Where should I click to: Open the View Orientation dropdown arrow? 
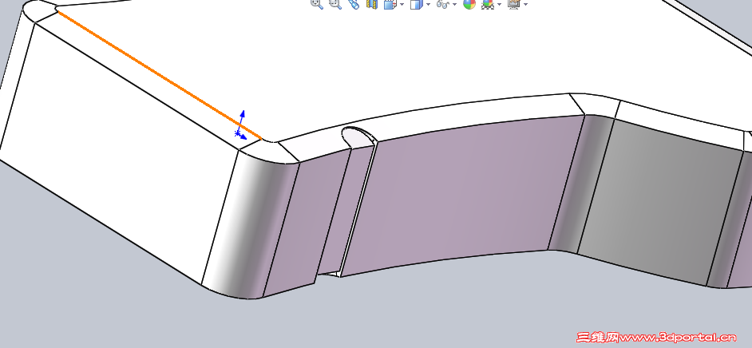coord(402,4)
